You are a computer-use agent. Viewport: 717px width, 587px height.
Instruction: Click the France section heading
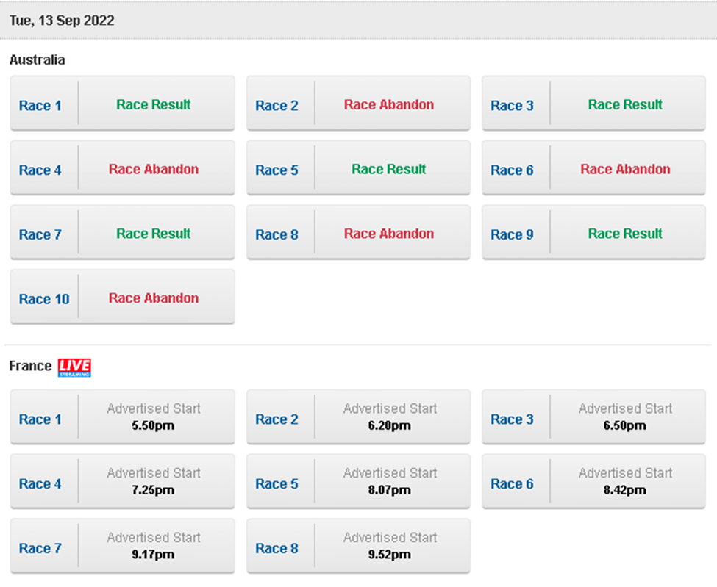(30, 366)
